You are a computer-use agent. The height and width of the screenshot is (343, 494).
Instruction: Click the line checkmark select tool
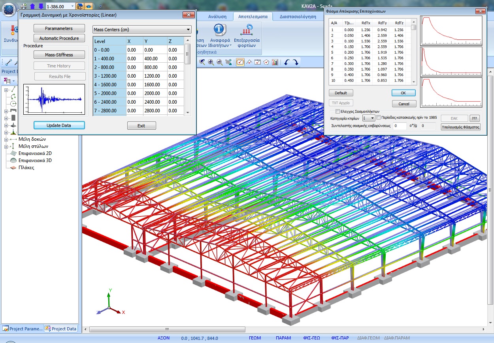[x=249, y=62]
